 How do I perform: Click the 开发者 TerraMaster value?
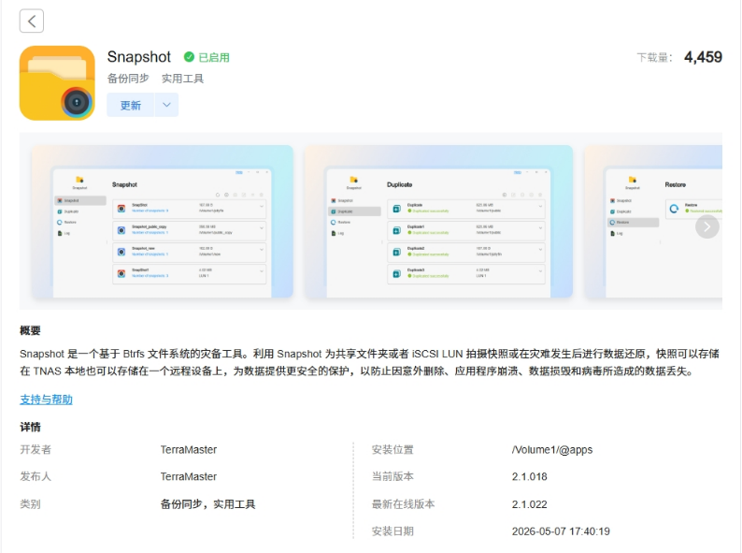click(189, 450)
